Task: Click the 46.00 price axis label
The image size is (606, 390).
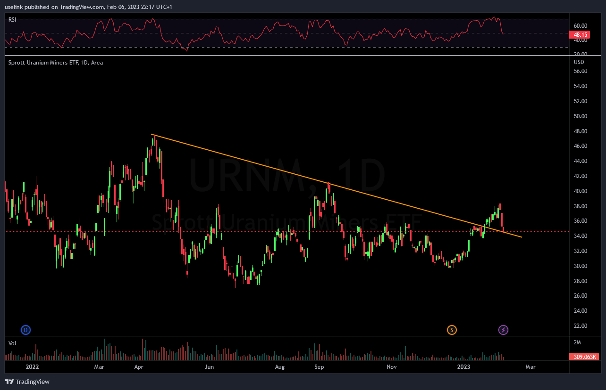Action: point(580,146)
